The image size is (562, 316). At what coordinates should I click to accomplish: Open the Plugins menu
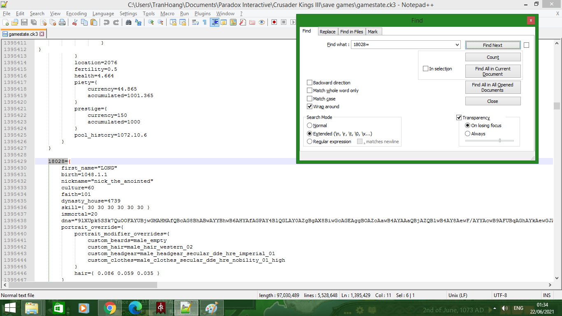(x=202, y=14)
